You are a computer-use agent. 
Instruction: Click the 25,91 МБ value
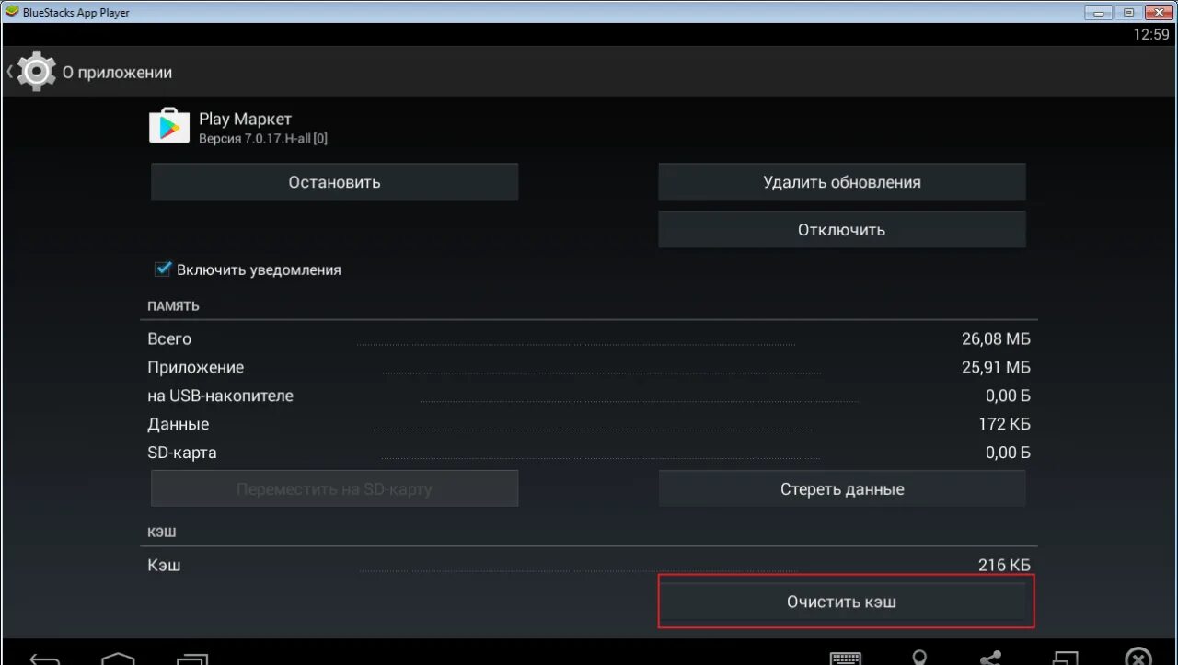tap(996, 367)
